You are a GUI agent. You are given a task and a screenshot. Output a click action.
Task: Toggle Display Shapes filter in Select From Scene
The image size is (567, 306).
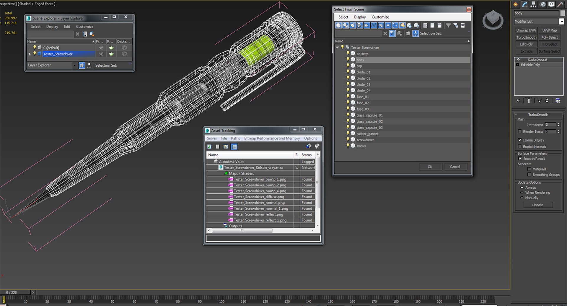346,25
